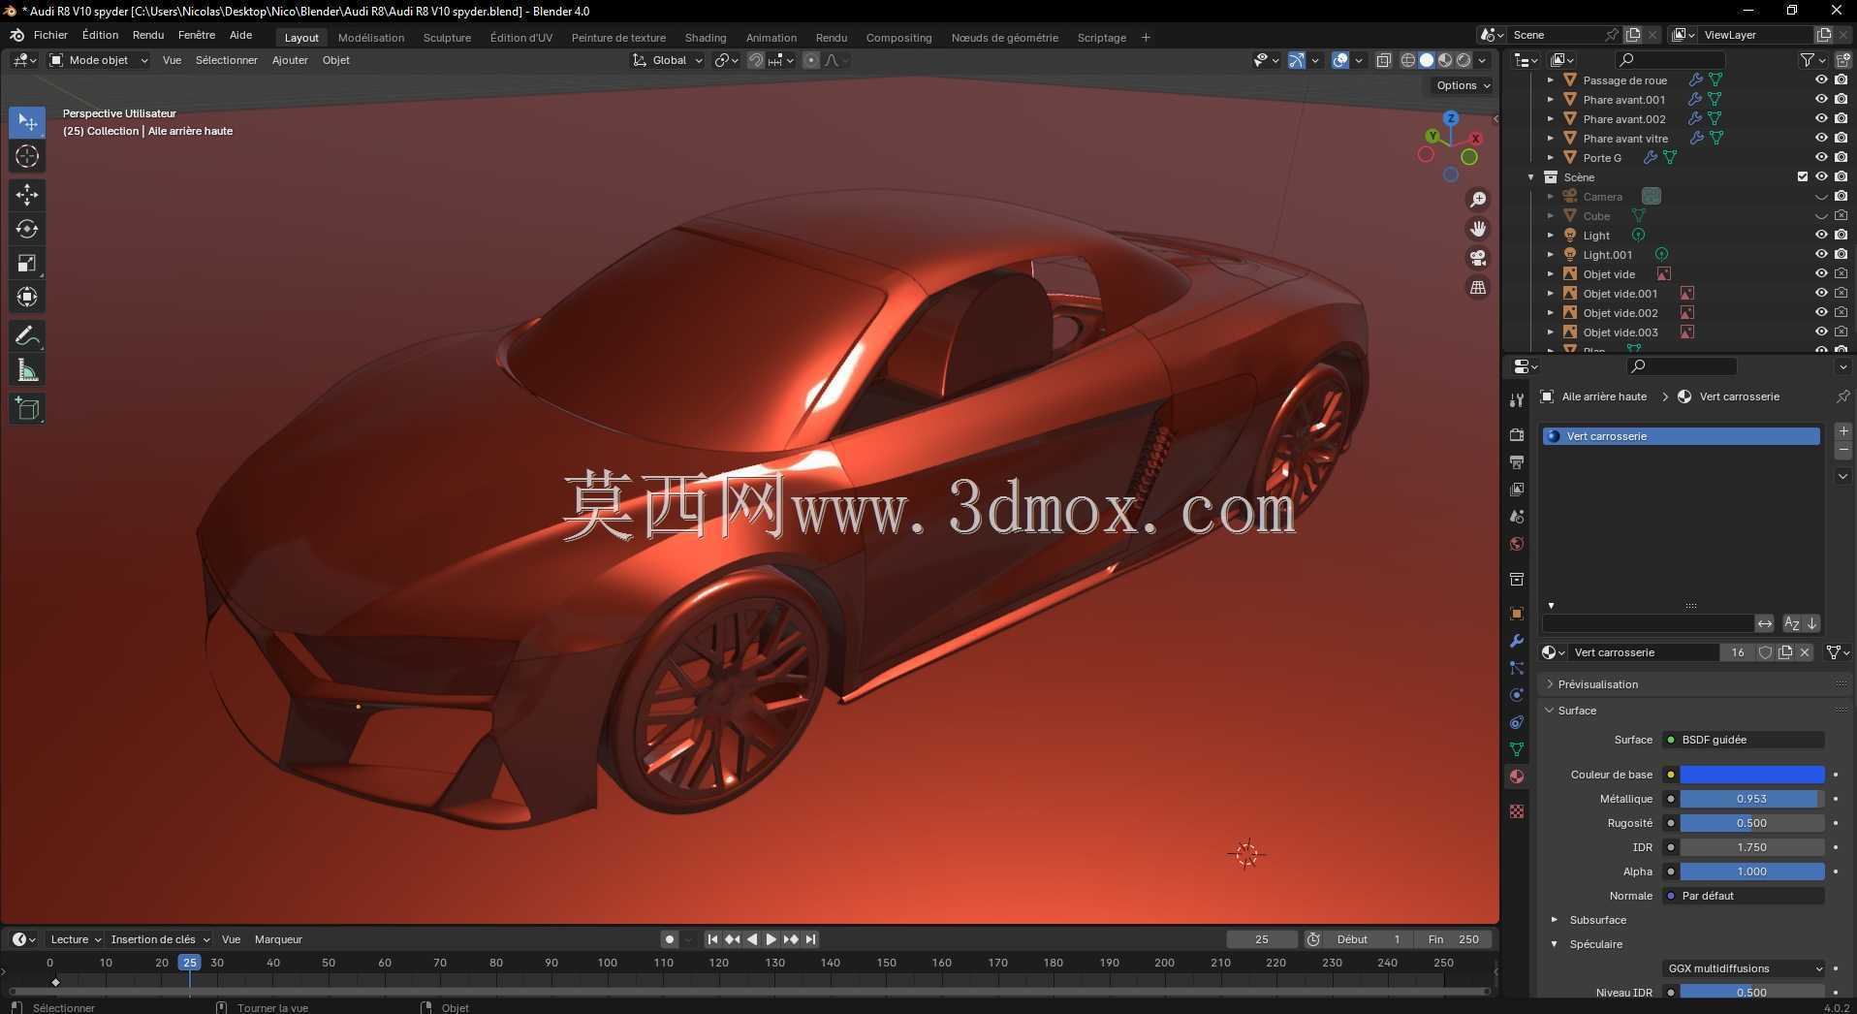The image size is (1857, 1014).
Task: Open the Render properties tab
Action: pos(1517,435)
